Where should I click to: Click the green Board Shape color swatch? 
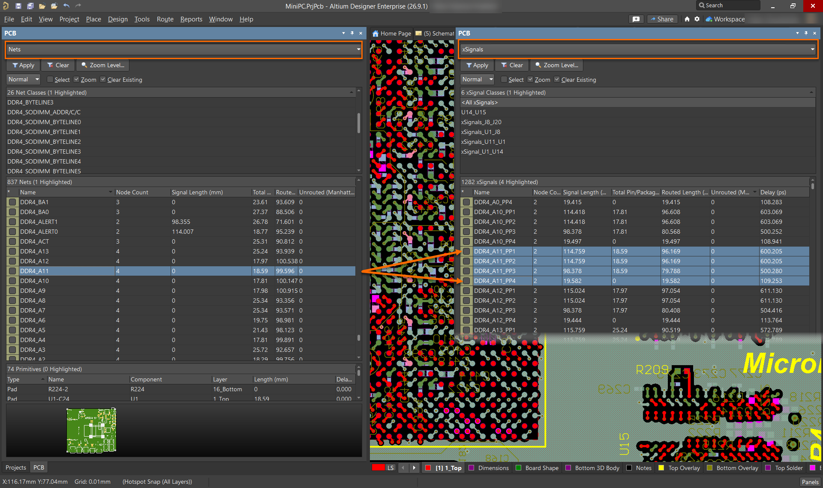coord(518,468)
